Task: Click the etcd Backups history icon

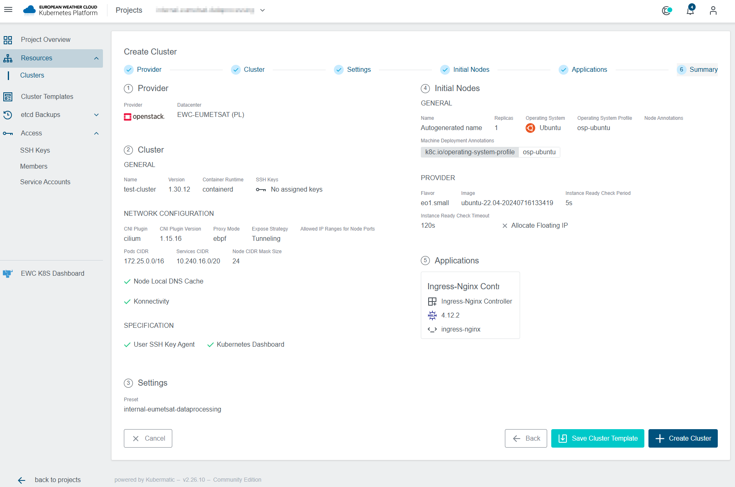Action: tap(8, 115)
